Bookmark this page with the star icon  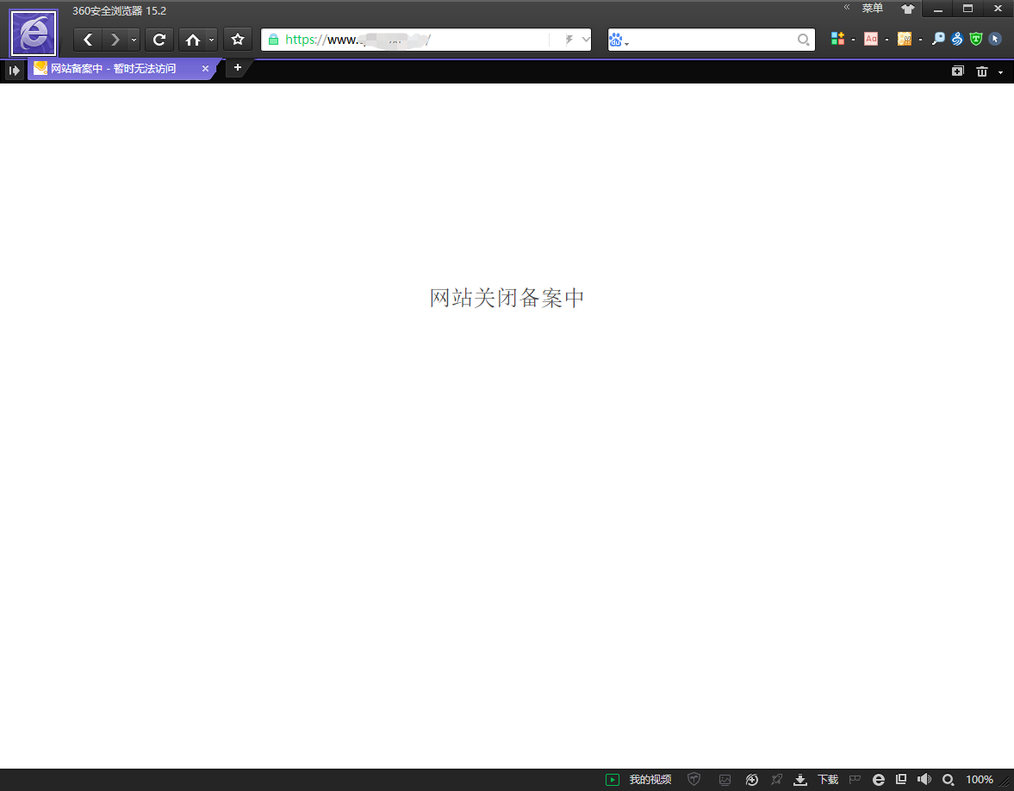click(238, 40)
